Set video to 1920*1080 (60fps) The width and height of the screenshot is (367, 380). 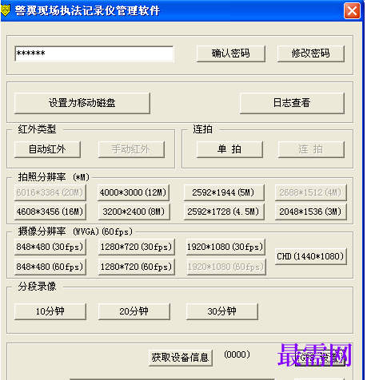[226, 267]
